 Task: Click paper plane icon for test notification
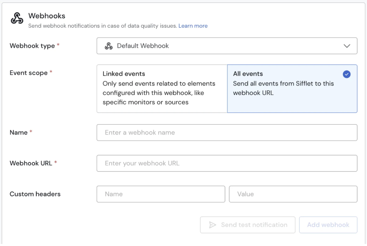tap(212, 225)
